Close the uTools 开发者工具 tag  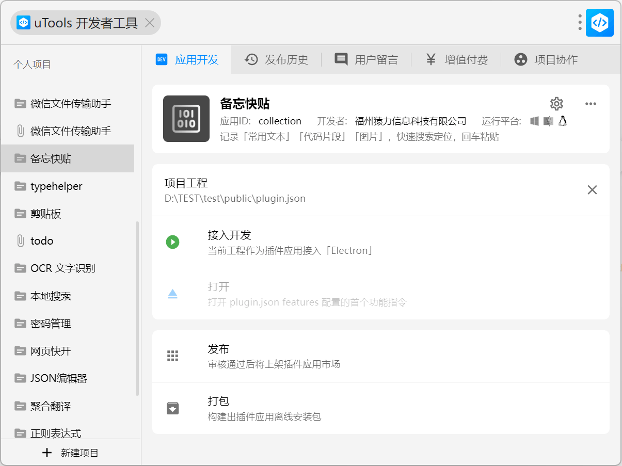click(x=150, y=23)
